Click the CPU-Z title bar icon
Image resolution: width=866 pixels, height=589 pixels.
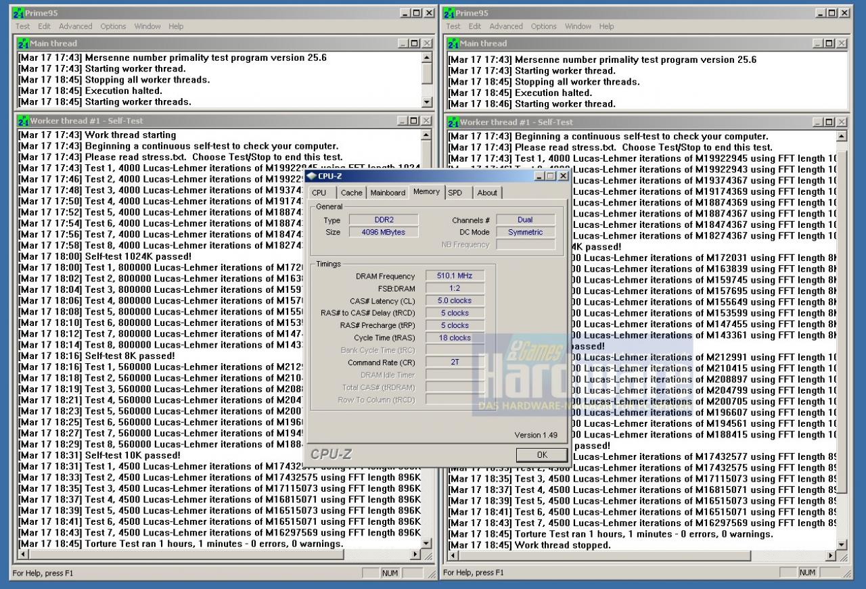311,176
